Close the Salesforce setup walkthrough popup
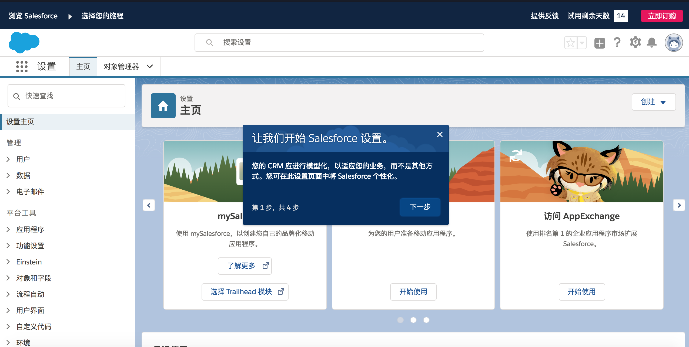Viewport: 689px width, 347px height. pos(440,134)
